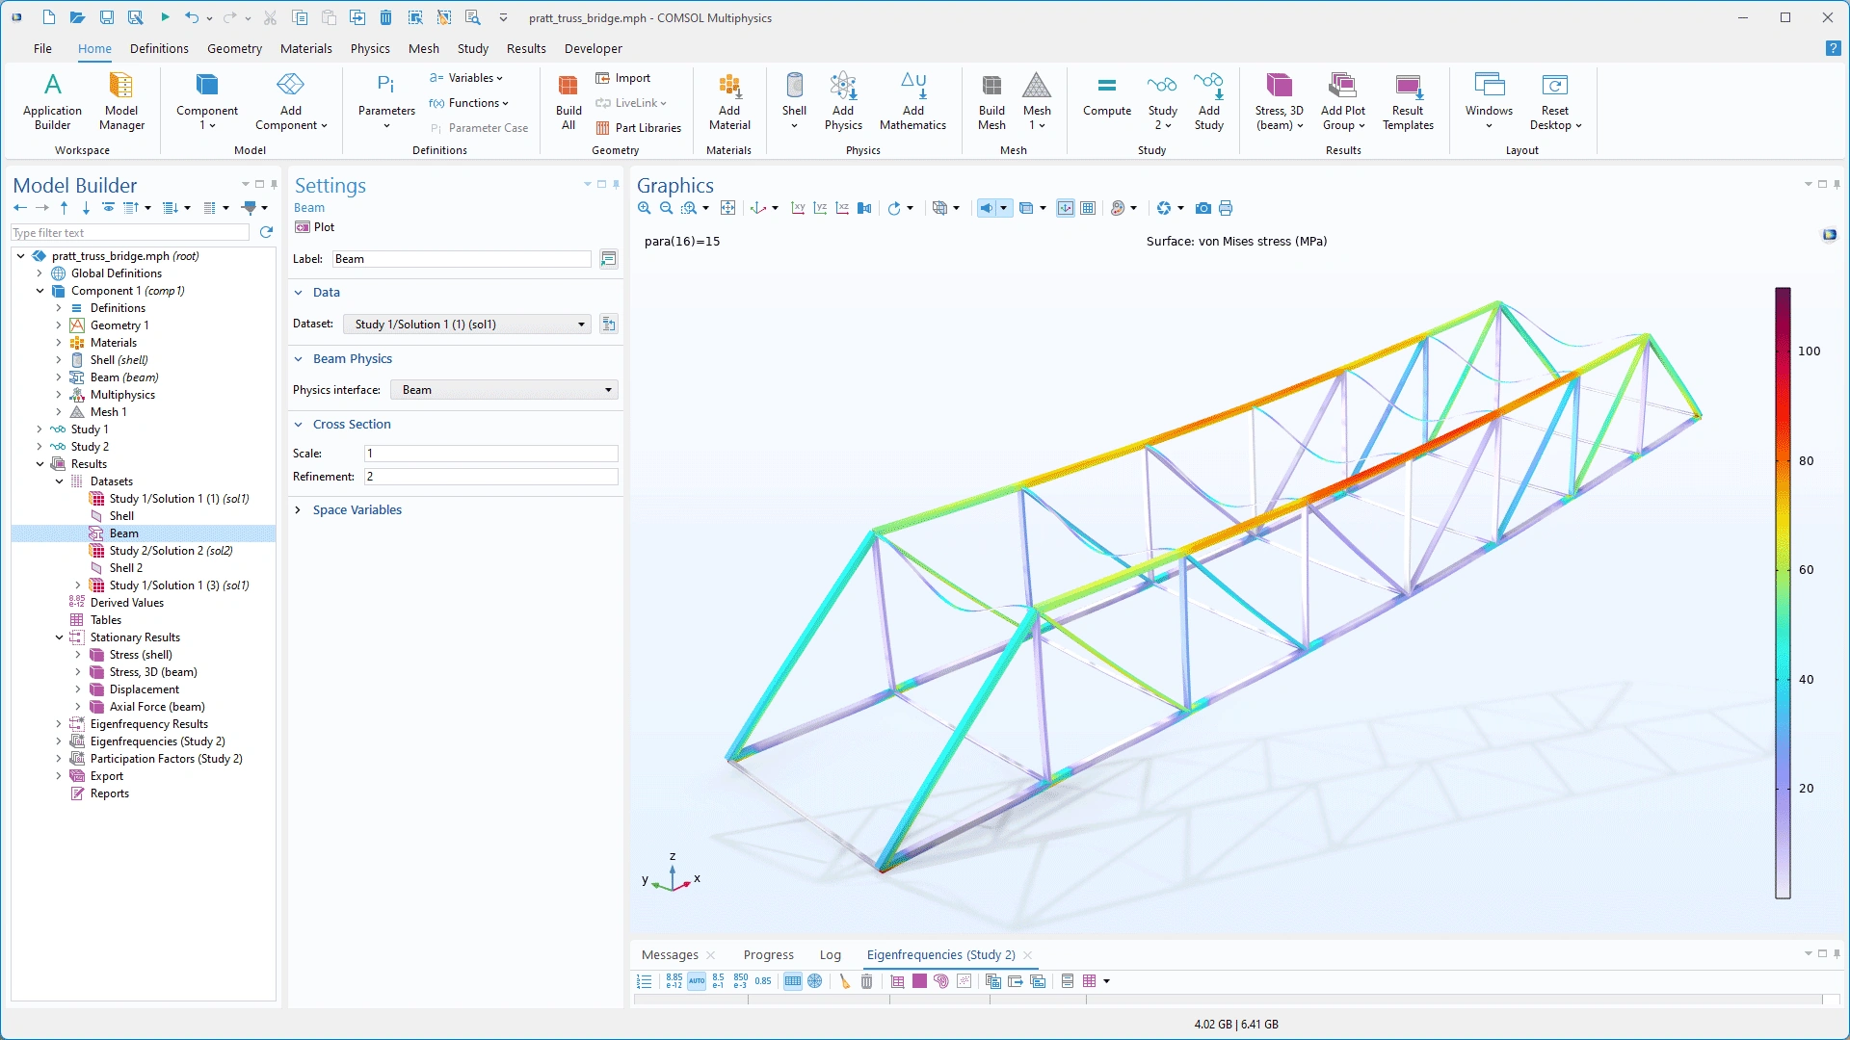
Task: Click the Scale input field
Action: [x=490, y=454]
